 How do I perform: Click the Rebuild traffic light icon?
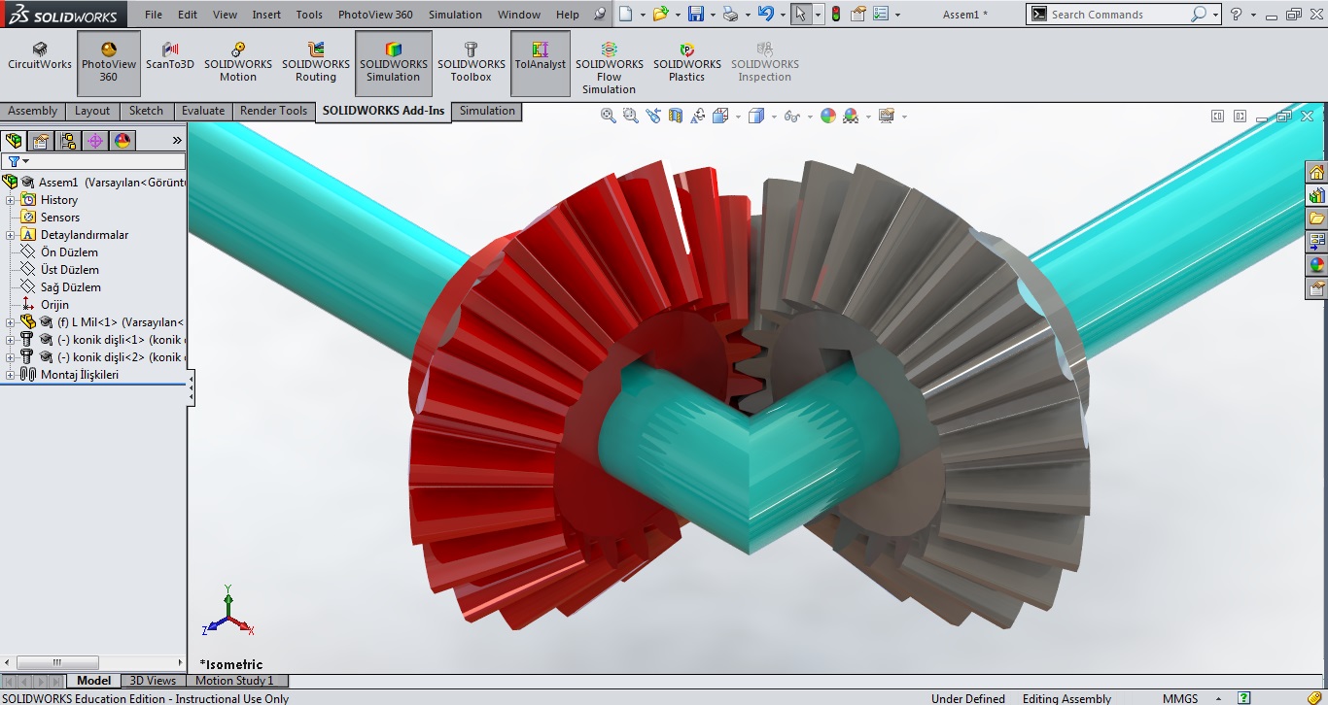(x=836, y=14)
